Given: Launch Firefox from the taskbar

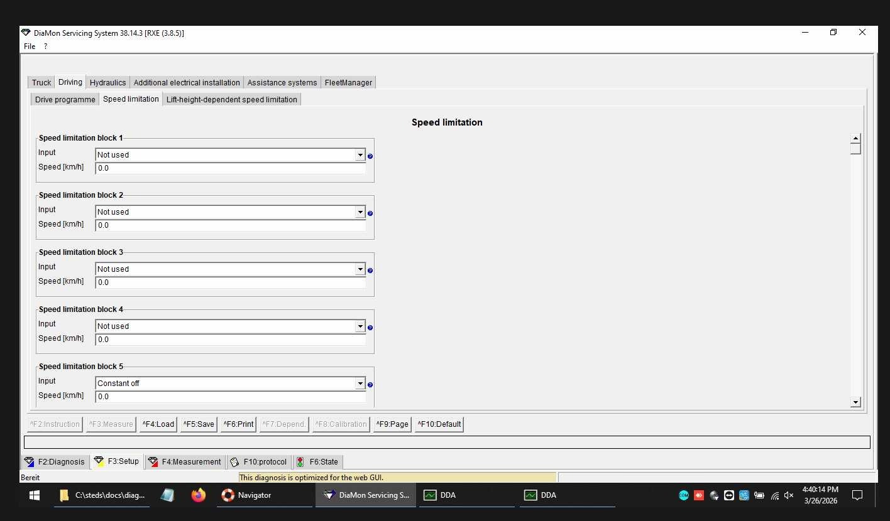Looking at the screenshot, I should (199, 495).
